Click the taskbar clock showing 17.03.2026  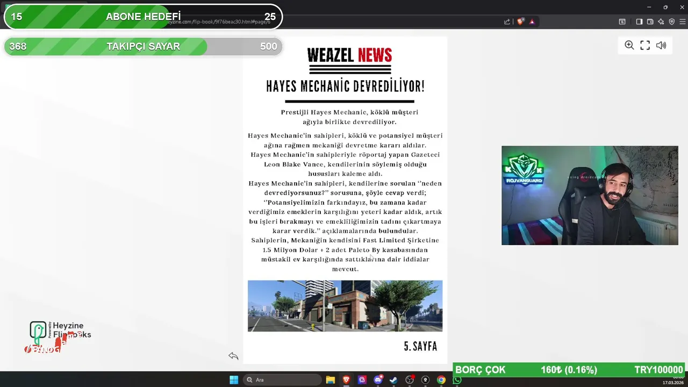tap(673, 381)
